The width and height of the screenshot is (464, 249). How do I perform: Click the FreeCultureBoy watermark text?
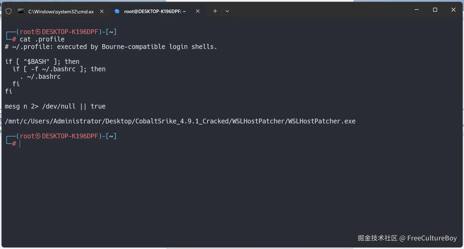(432, 238)
